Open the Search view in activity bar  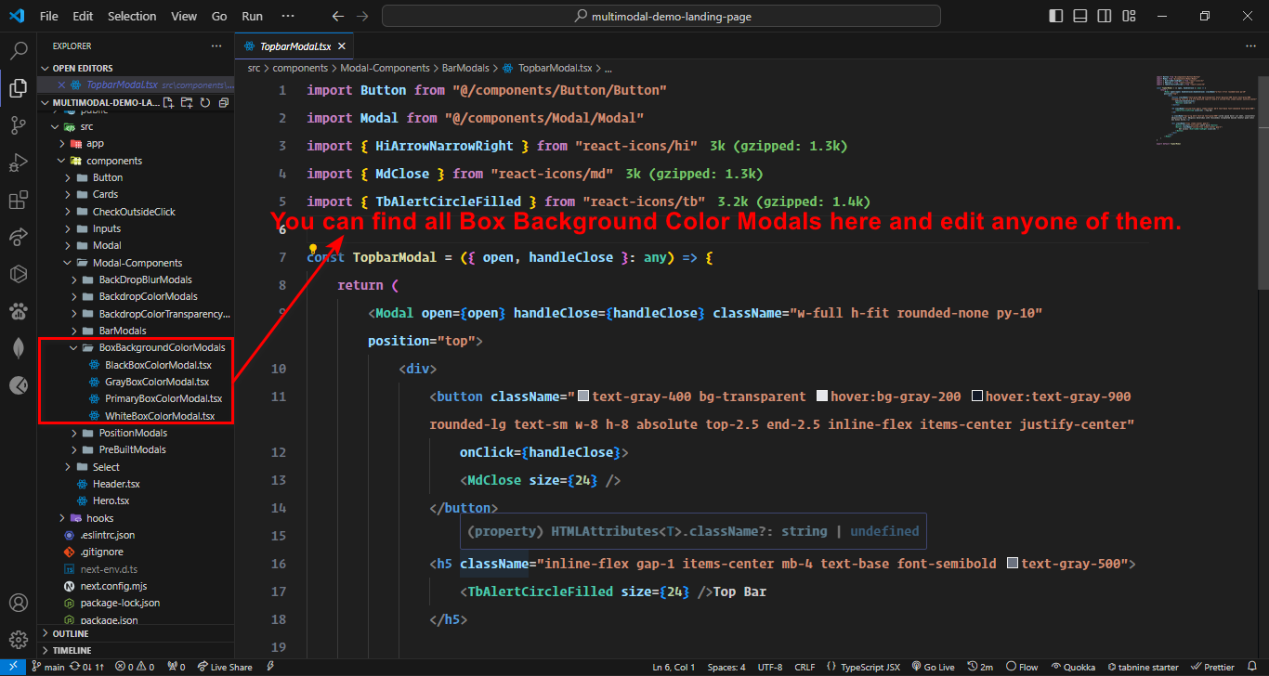pos(18,50)
